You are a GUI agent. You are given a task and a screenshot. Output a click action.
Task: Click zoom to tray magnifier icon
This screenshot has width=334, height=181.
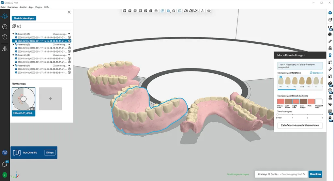tap(196, 11)
